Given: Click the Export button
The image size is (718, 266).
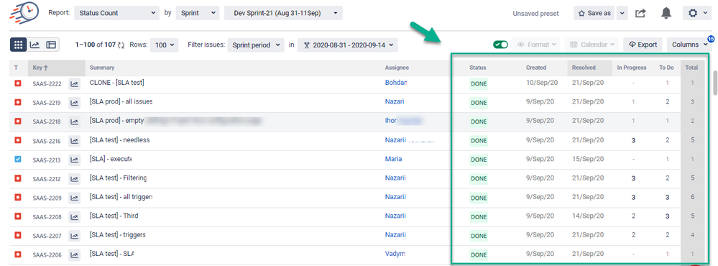Looking at the screenshot, I should [643, 45].
